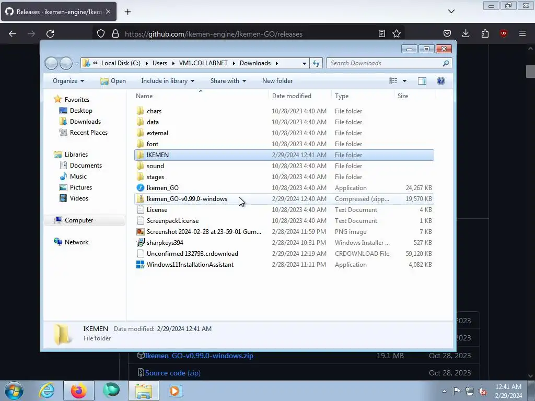This screenshot has height=401, width=535.
Task: Close the Releases browser tab
Action: click(x=108, y=11)
